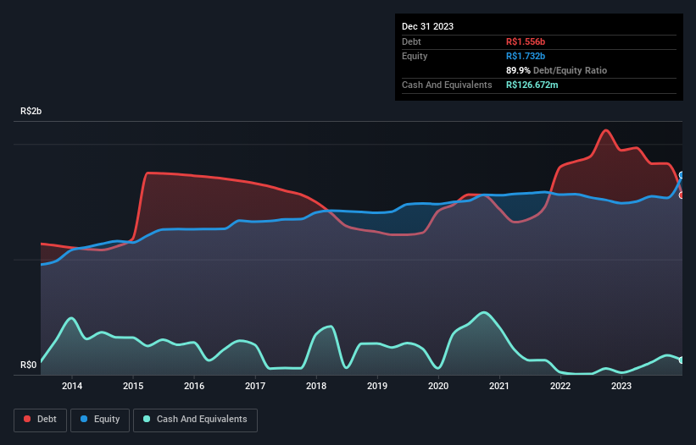Click the Debt label in tooltip
The width and height of the screenshot is (696, 445).
pyautogui.click(x=411, y=41)
